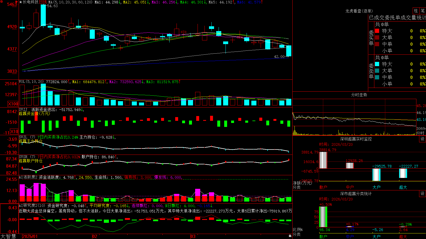Click the 超赢主力持仓 label

pyautogui.click(x=31, y=141)
